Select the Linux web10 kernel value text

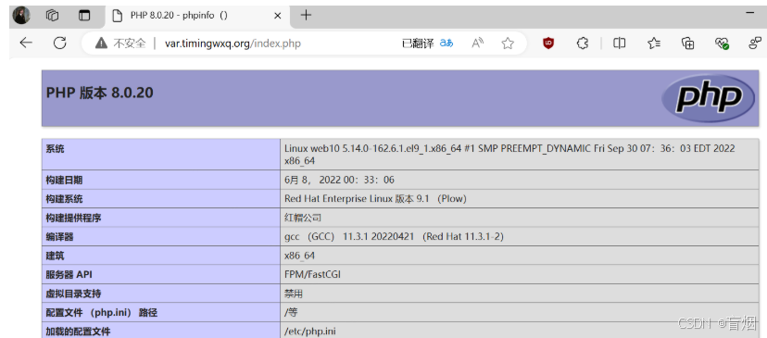pos(509,154)
